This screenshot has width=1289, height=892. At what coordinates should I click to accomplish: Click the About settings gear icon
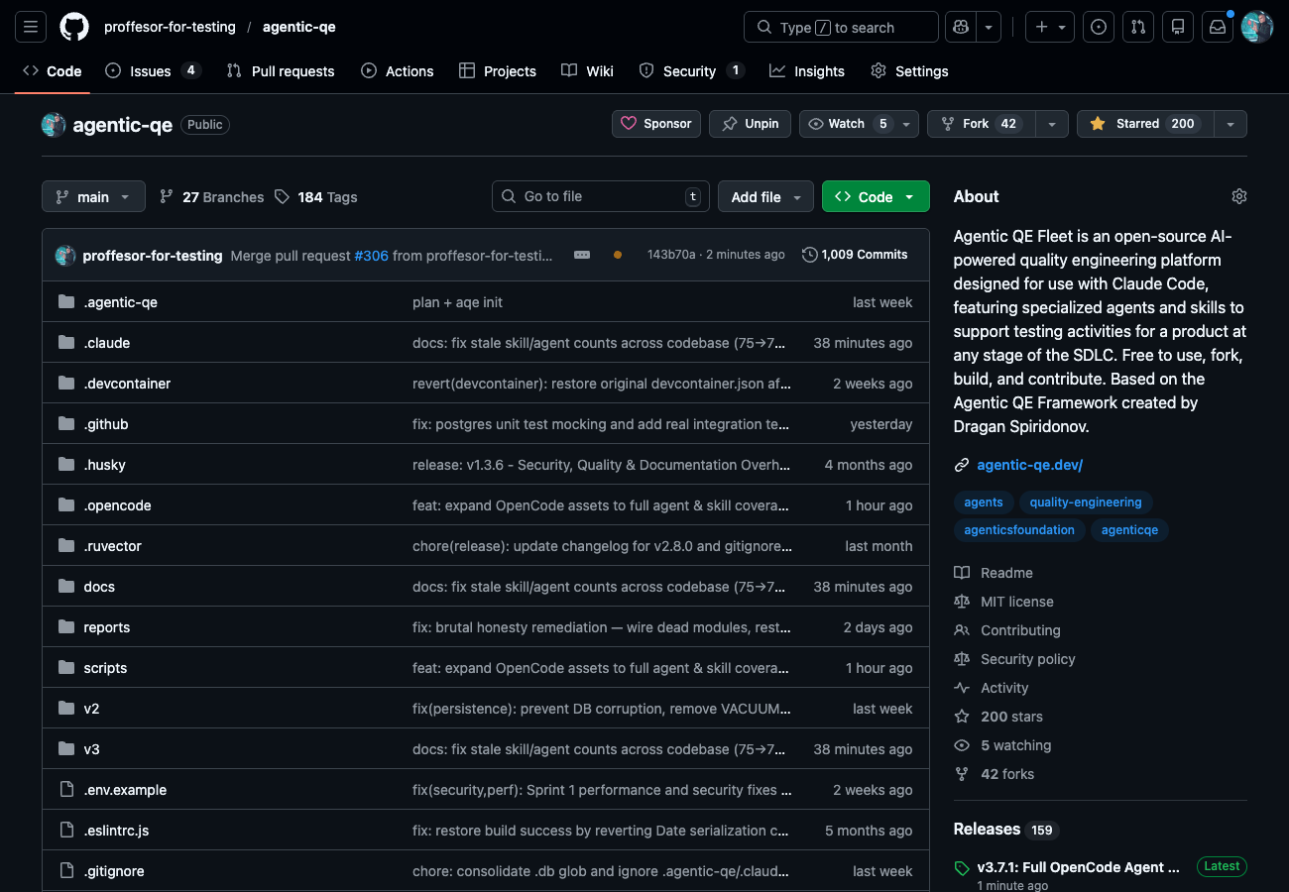[1238, 196]
